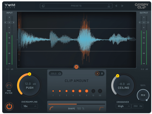
Task: Select the soft shape curve icon
Action: (52, 108)
